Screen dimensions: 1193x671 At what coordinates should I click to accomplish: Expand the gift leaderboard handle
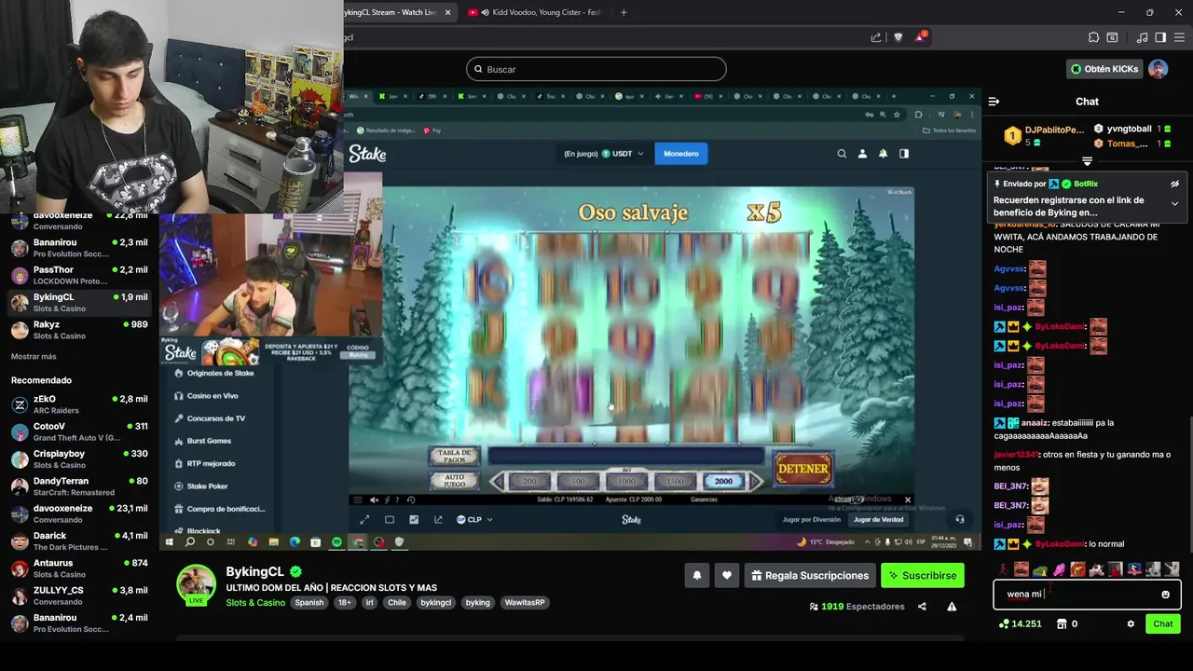[x=1087, y=161]
